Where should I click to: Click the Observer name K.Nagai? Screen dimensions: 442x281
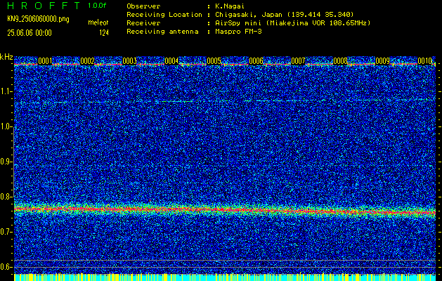(230, 6)
